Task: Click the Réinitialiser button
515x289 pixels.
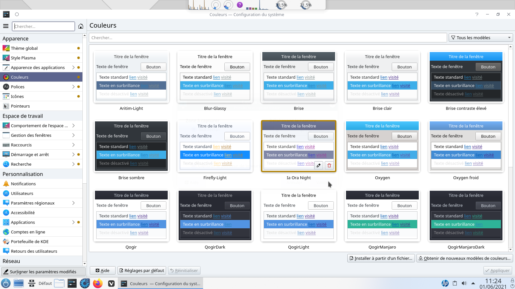Action: point(184,270)
